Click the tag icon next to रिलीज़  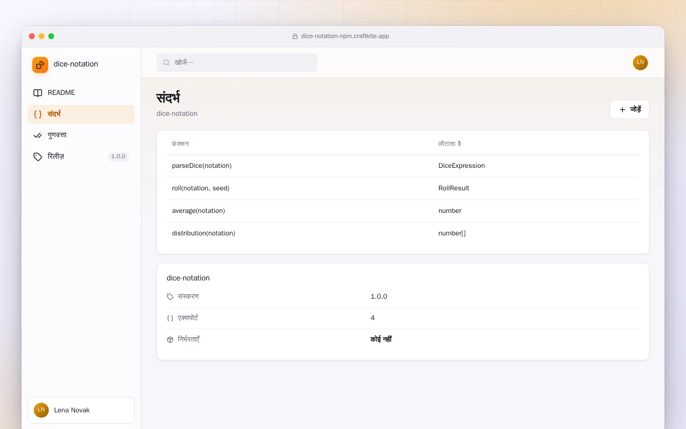point(38,157)
